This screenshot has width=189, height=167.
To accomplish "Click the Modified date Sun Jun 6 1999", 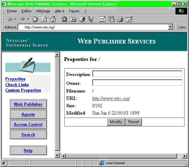I will tap(116, 113).
